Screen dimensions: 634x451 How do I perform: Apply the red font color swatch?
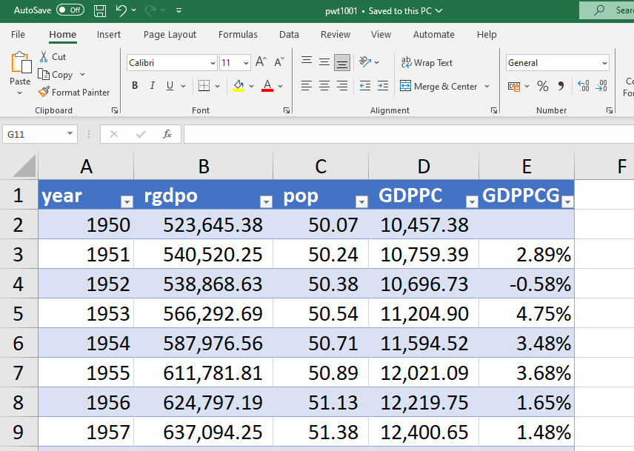coord(267,86)
